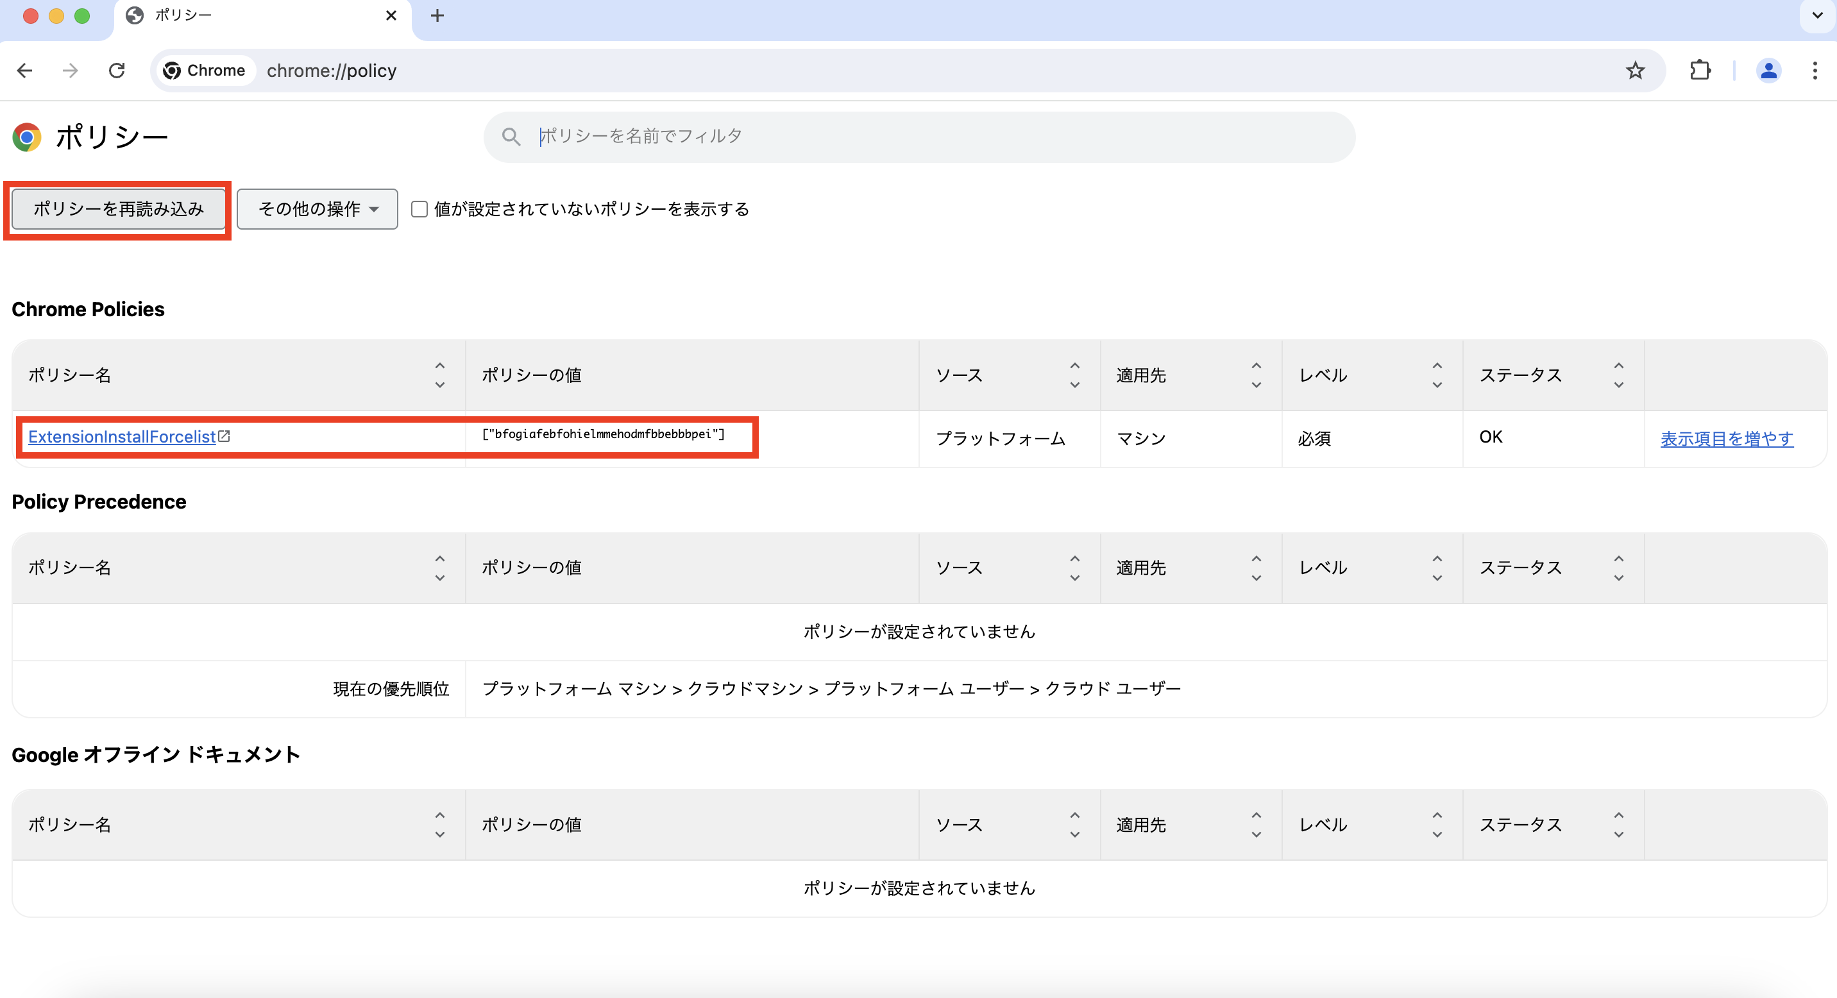The image size is (1837, 998).
Task: Click the Chrome logo beside ポリシー title
Action: [27, 137]
